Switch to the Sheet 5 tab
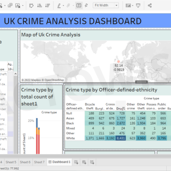The image size is (171, 171). [x=11, y=162]
